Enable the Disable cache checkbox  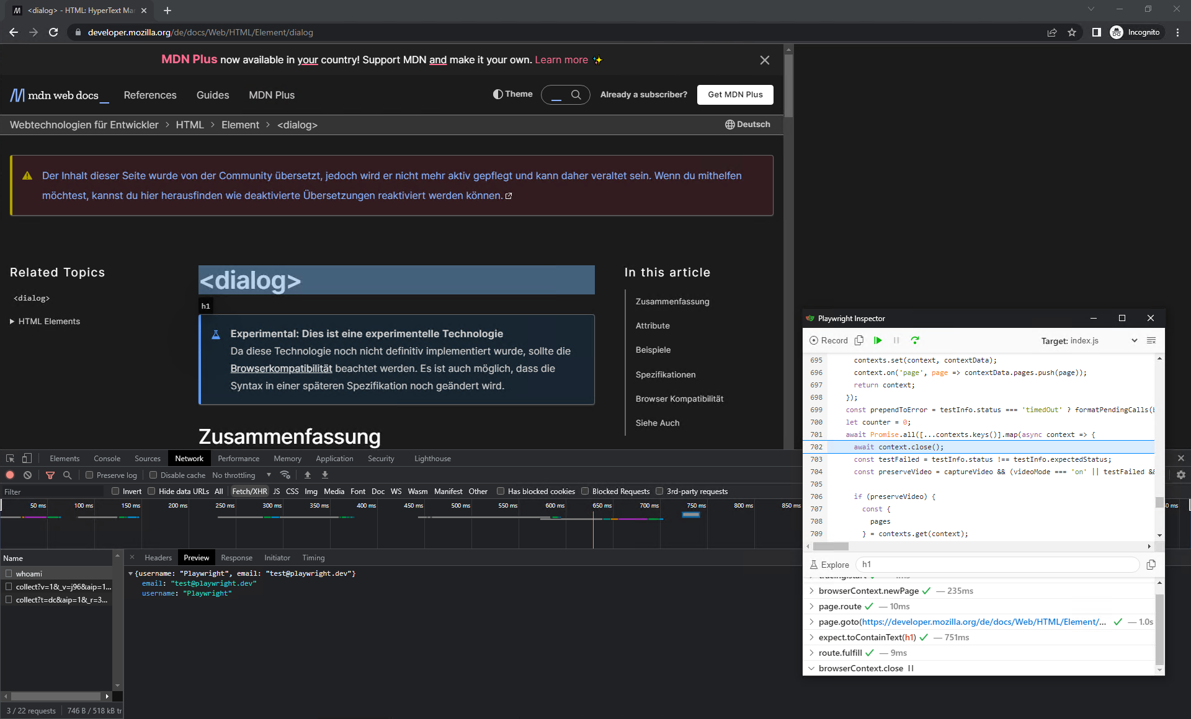pyautogui.click(x=153, y=475)
